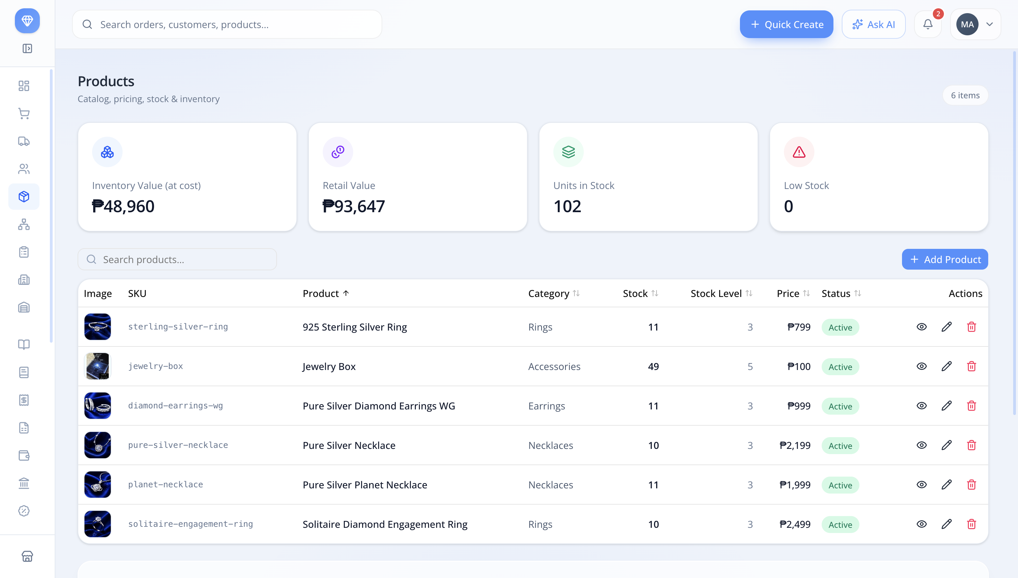Delete the Pure Silver Planet Necklace
This screenshot has height=578, width=1018.
(972, 484)
